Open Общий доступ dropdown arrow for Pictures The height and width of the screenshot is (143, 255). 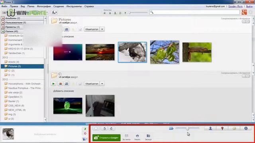click(x=102, y=29)
